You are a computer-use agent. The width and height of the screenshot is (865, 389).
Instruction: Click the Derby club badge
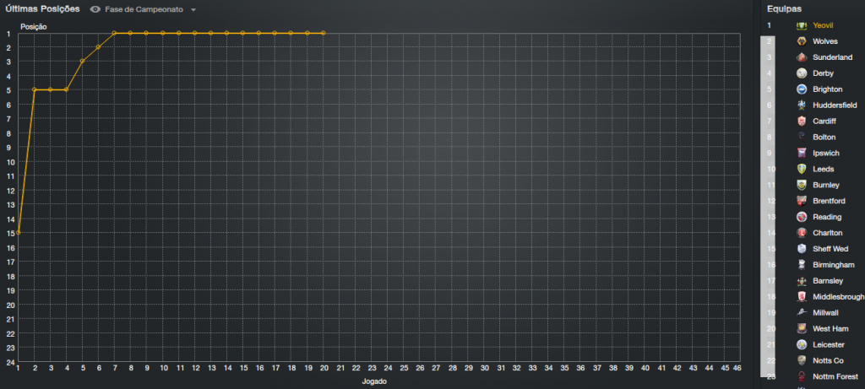pyautogui.click(x=802, y=73)
